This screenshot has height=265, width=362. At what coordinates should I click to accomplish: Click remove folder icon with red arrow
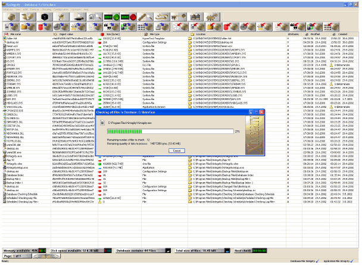coord(214,27)
